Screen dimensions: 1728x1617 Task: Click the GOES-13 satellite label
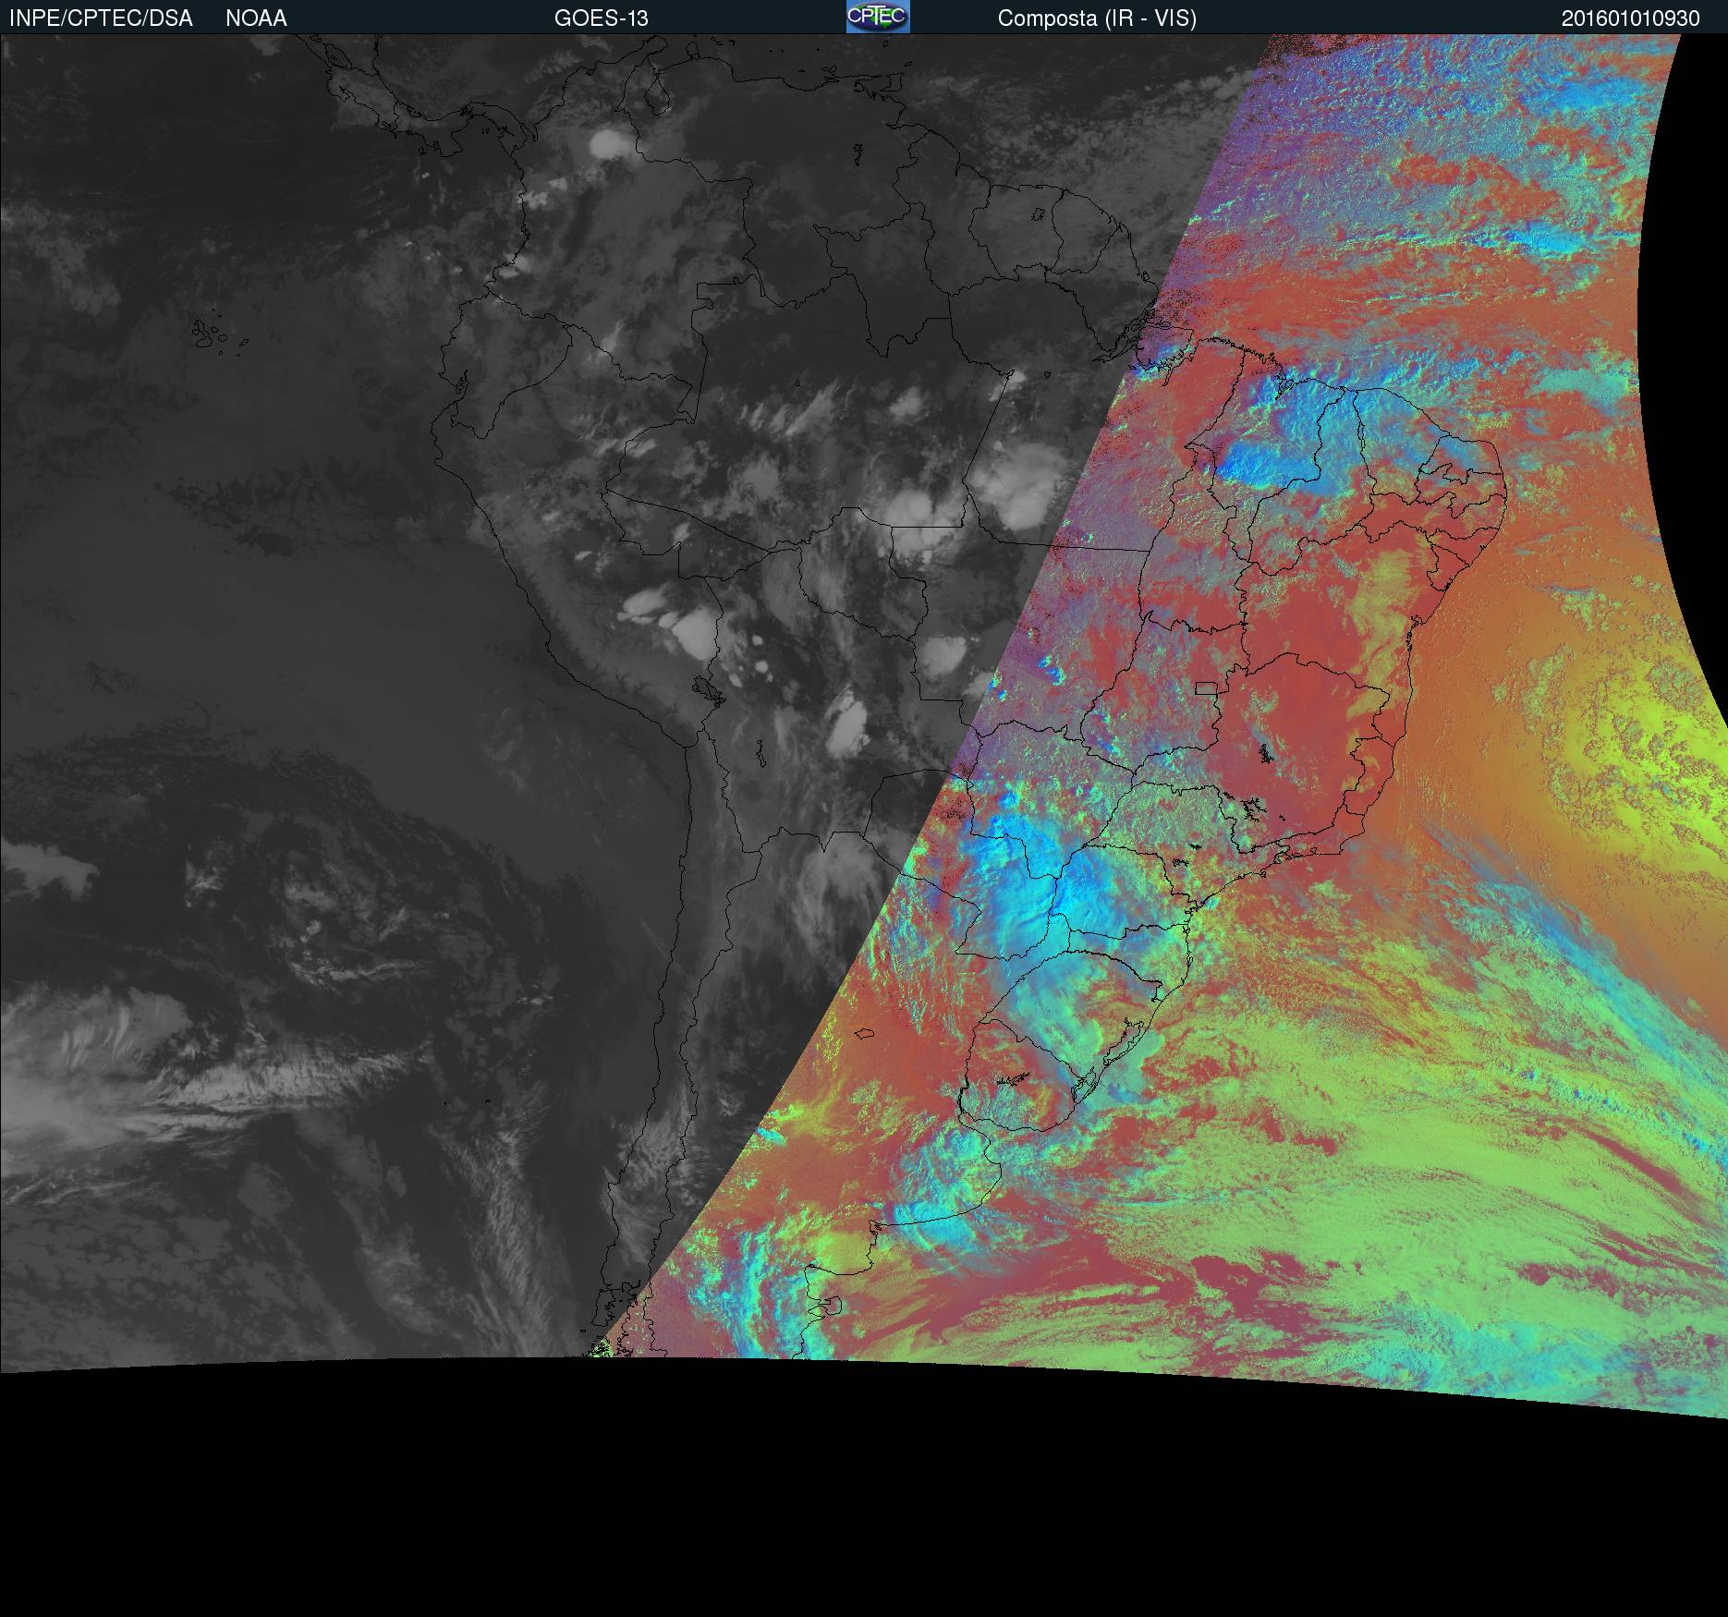point(601,18)
